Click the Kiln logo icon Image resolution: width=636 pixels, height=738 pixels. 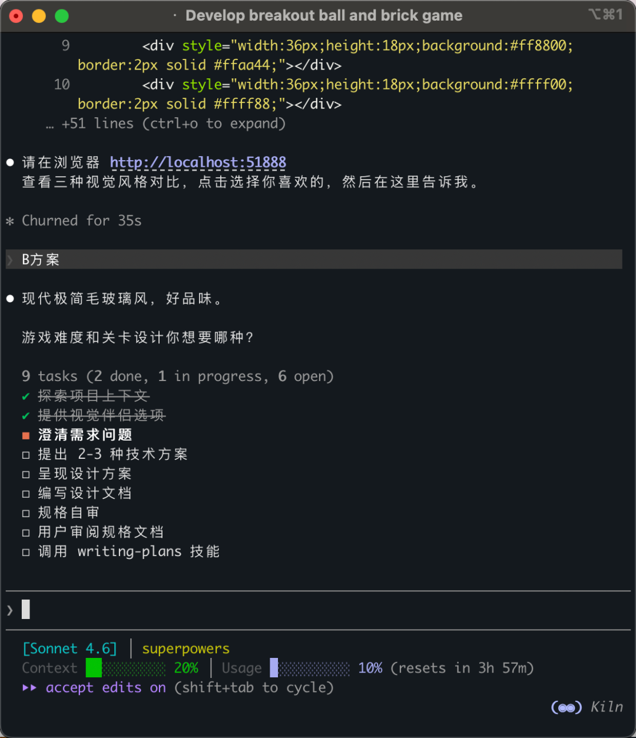click(x=567, y=707)
